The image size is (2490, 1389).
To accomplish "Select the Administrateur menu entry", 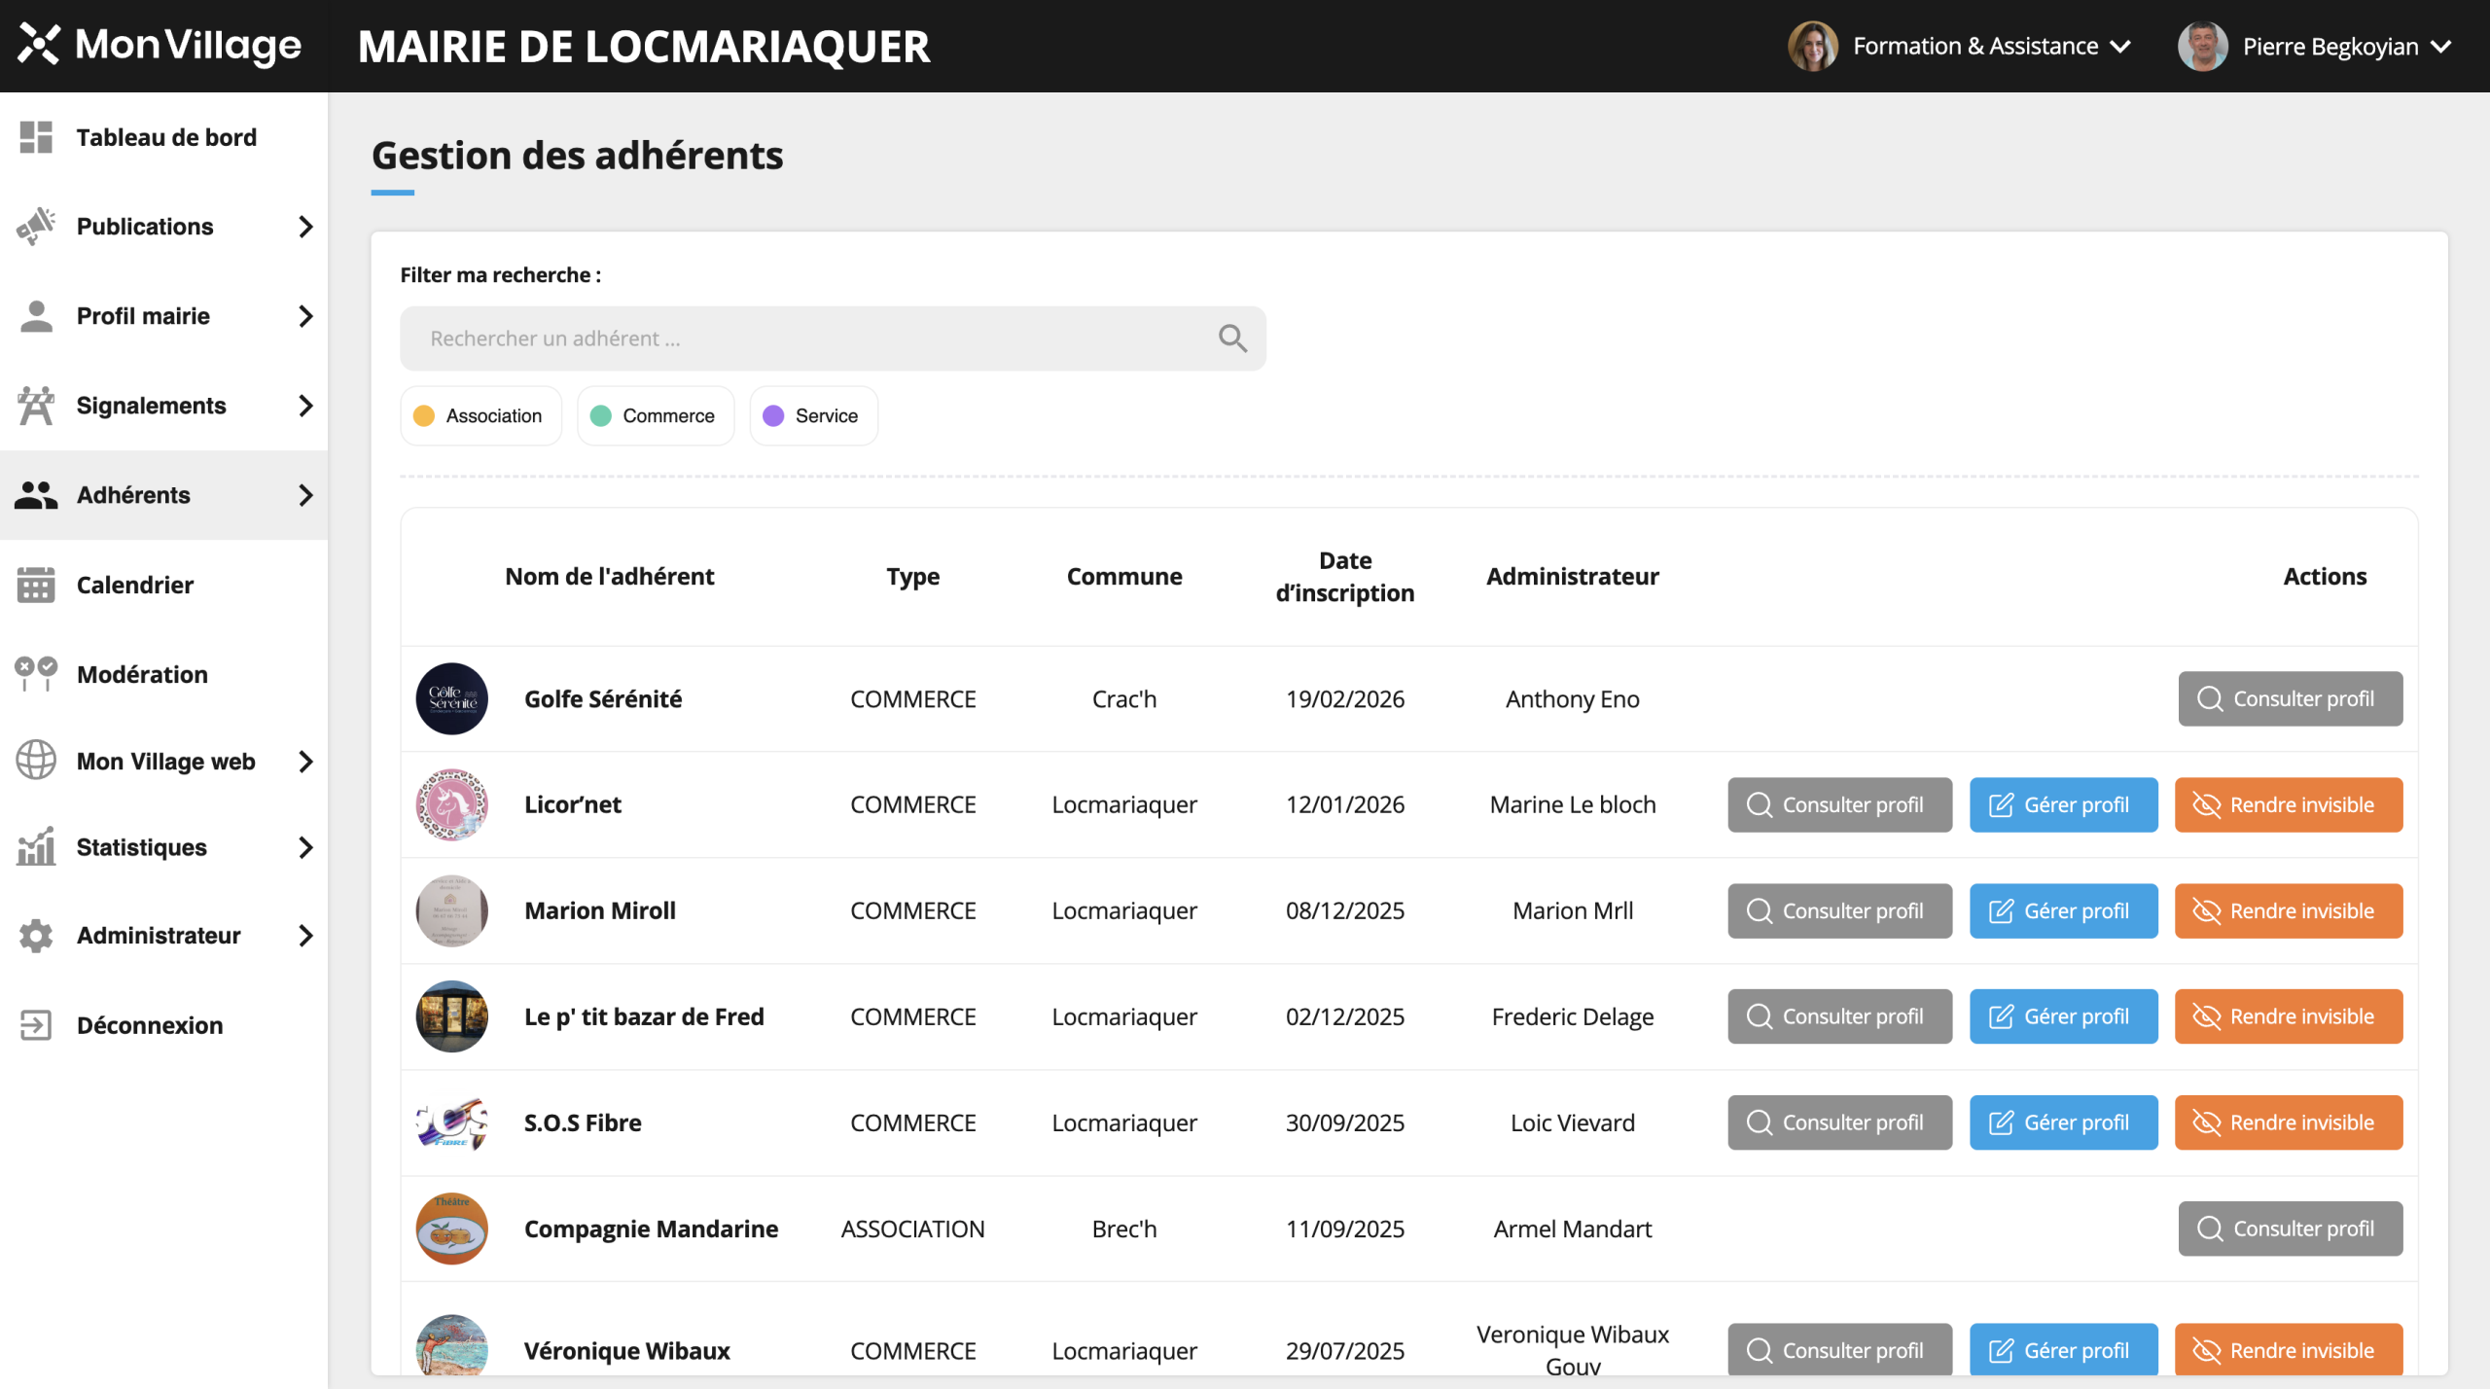I will pos(159,936).
